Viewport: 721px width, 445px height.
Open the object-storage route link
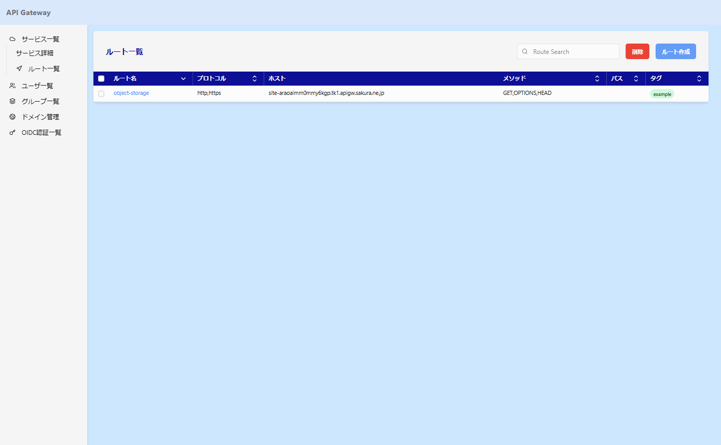(x=131, y=93)
